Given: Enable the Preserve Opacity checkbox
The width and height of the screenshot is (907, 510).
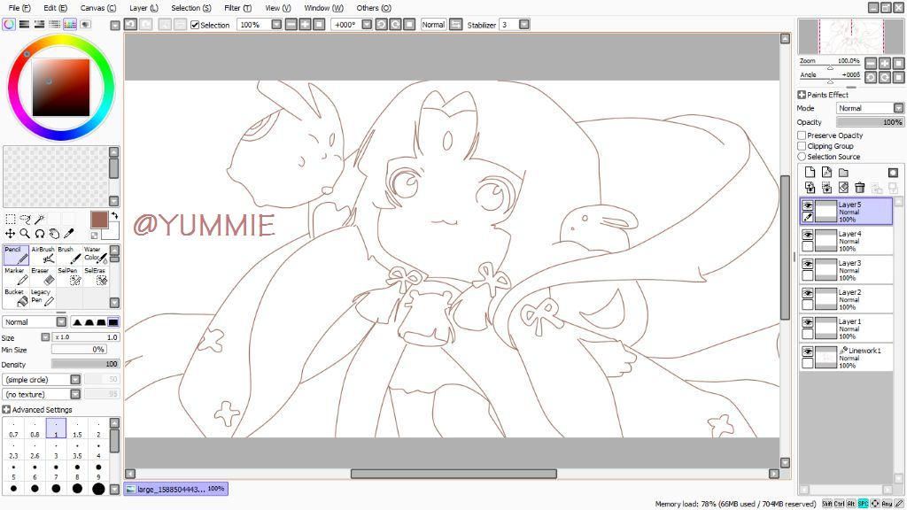Looking at the screenshot, I should pos(802,135).
